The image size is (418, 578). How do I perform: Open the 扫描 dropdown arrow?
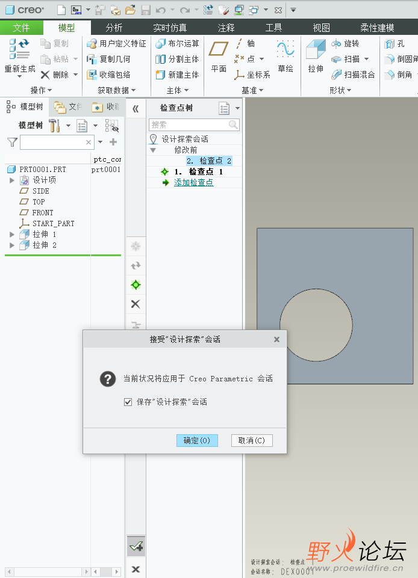[x=367, y=59]
